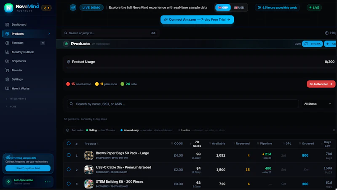Sort table by Reserved column
Image resolution: width=337 pixels, height=190 pixels.
tap(241, 144)
